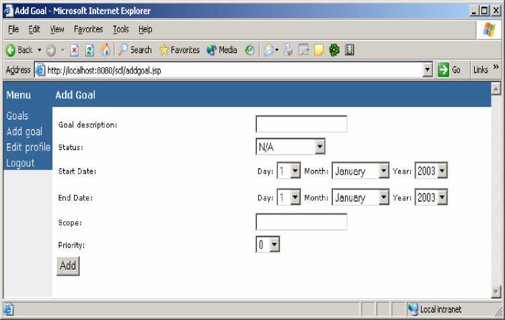This screenshot has width=505, height=320.
Task: Expand the Links toolbar chevron
Action: click(496, 67)
